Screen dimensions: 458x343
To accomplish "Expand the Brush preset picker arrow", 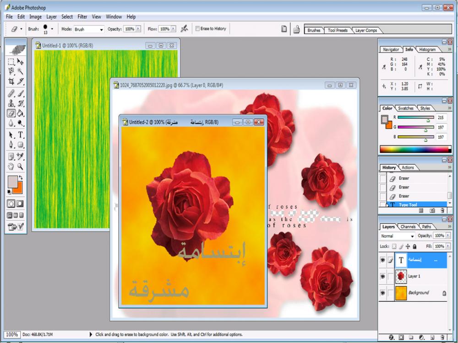I will pyautogui.click(x=52, y=29).
